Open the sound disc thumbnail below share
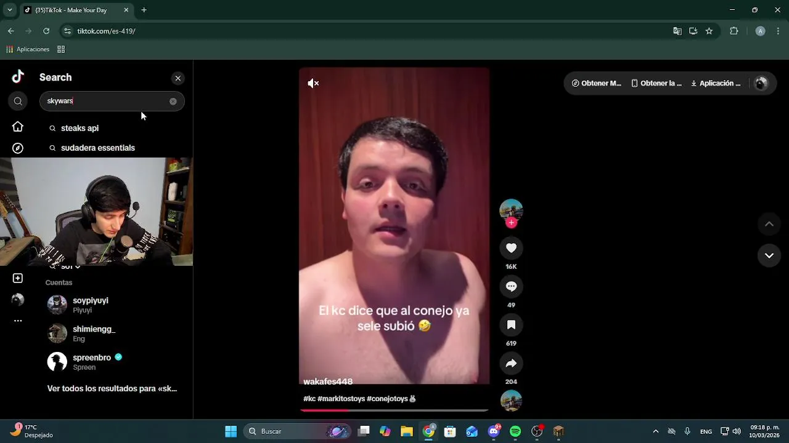The image size is (789, 443). pos(511,401)
